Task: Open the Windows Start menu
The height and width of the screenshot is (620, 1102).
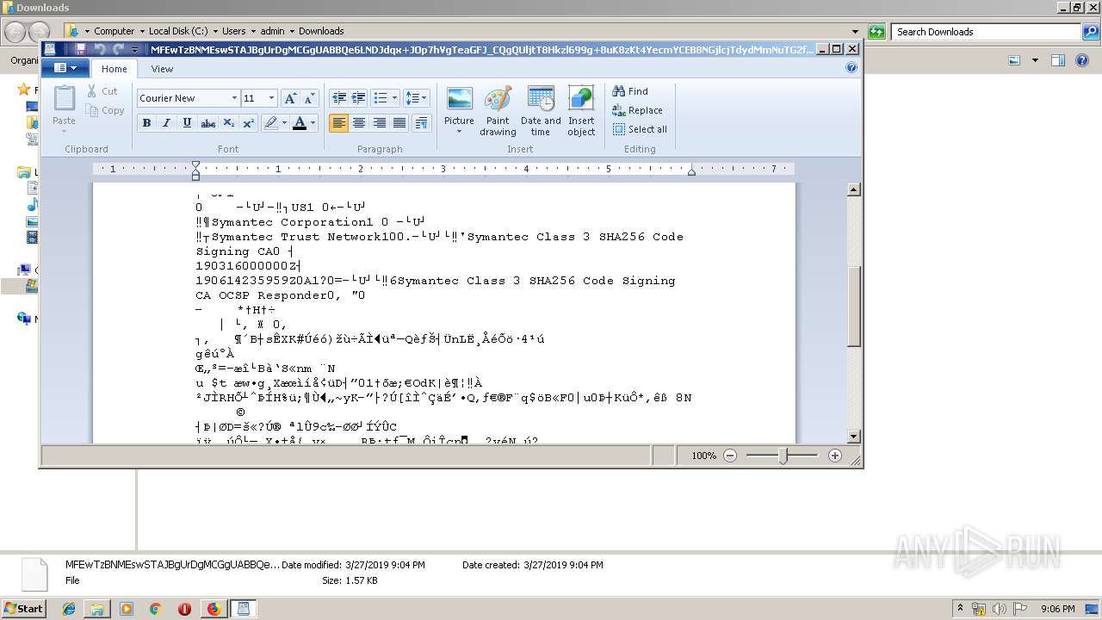Action: [24, 609]
